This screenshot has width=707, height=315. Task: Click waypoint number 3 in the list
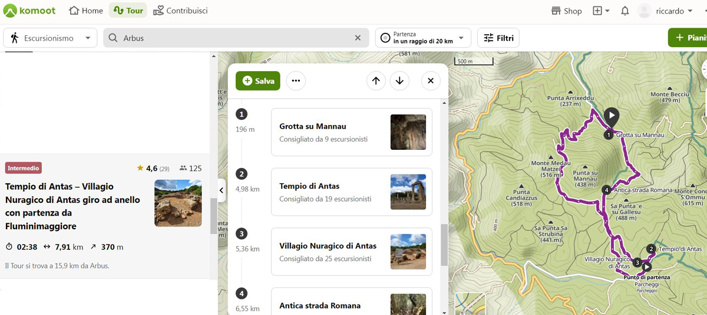(x=241, y=234)
